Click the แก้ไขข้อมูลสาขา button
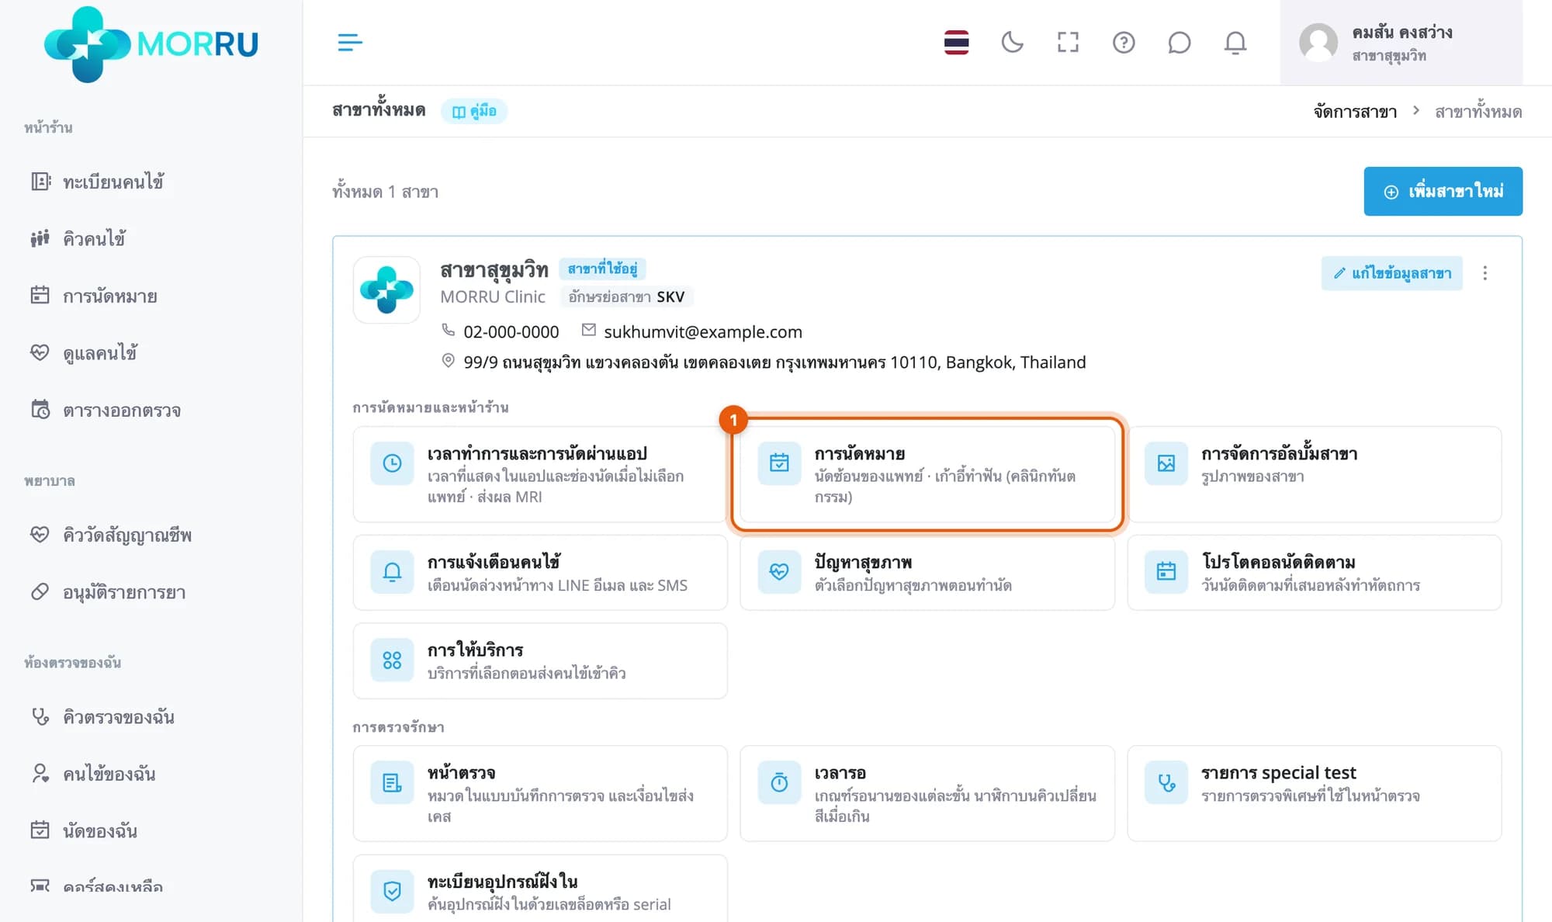This screenshot has width=1552, height=922. pyautogui.click(x=1391, y=273)
